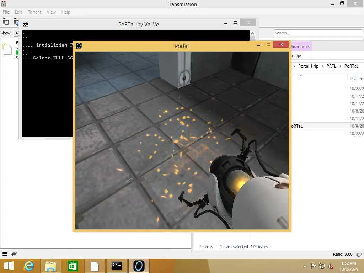Click the torrent file icon in the Transmission list
364x273 pixels.
point(7,49)
